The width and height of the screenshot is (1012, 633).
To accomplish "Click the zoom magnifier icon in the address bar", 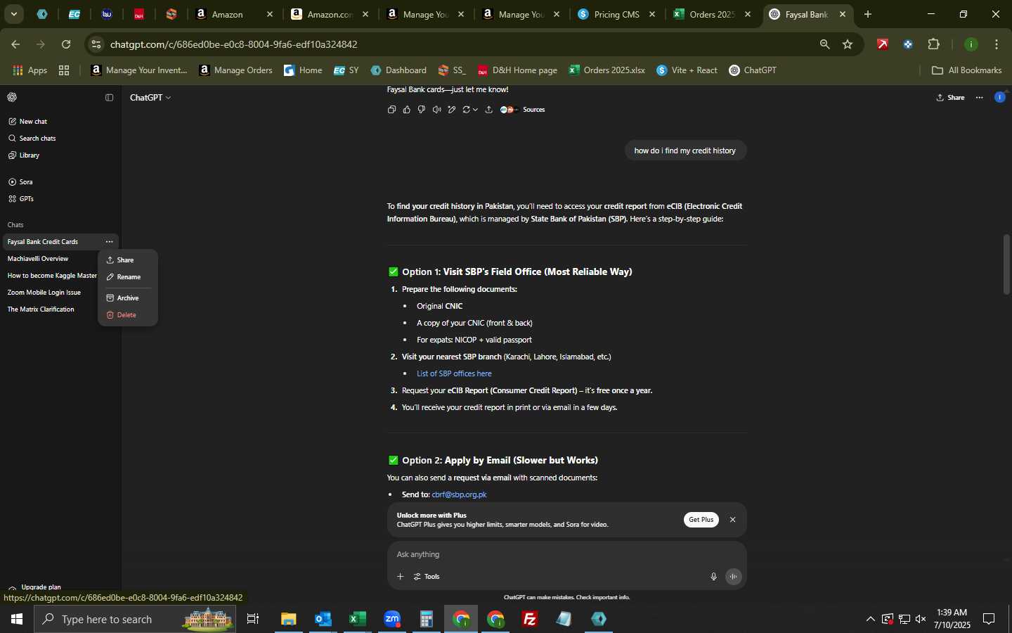I will (x=824, y=44).
